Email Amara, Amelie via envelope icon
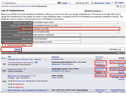126x96 pixels. [62, 78]
